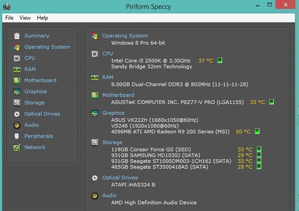Image resolution: width=299 pixels, height=211 pixels.
Task: Select Storage in the sidebar
Action: point(34,103)
